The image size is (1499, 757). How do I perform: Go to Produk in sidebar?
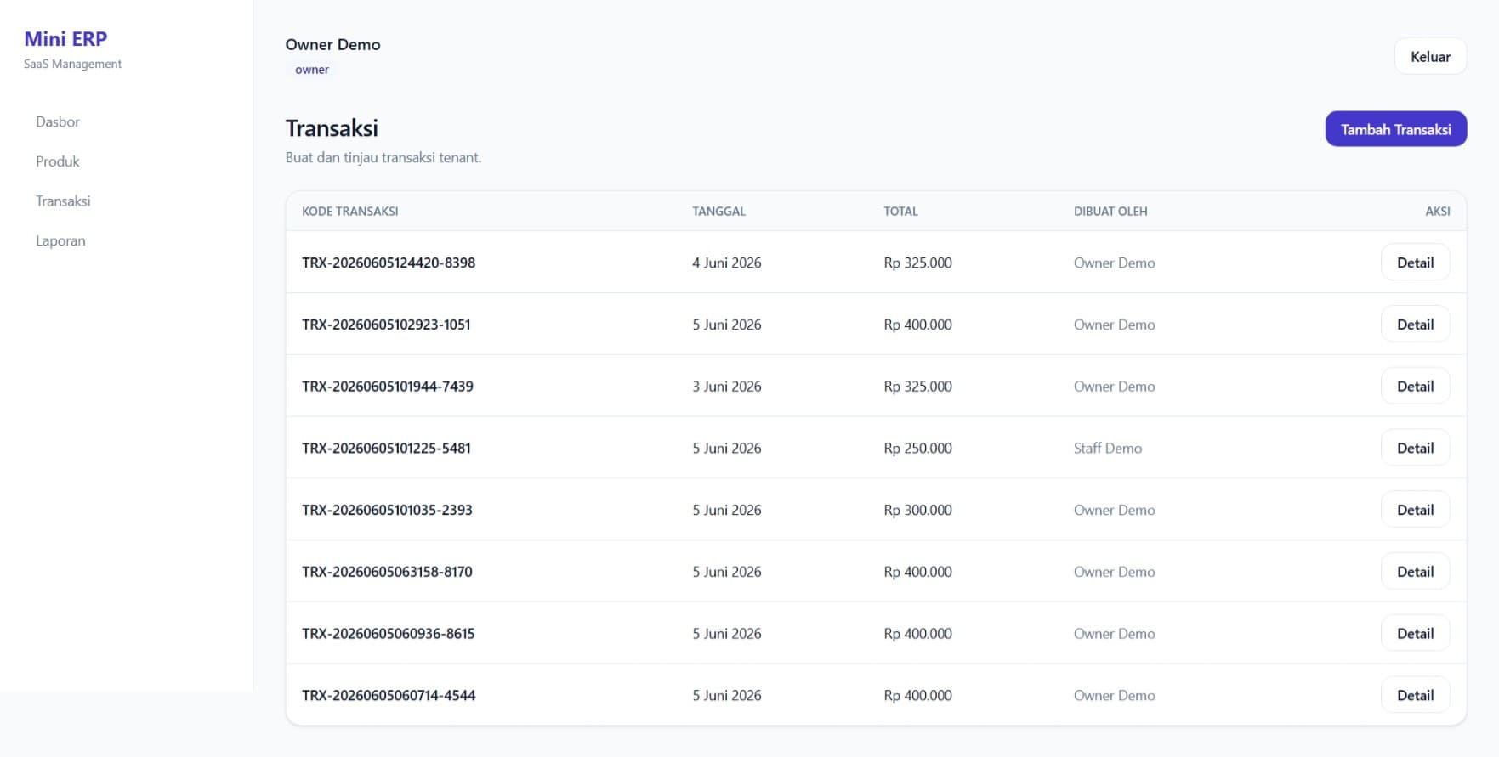(x=58, y=161)
